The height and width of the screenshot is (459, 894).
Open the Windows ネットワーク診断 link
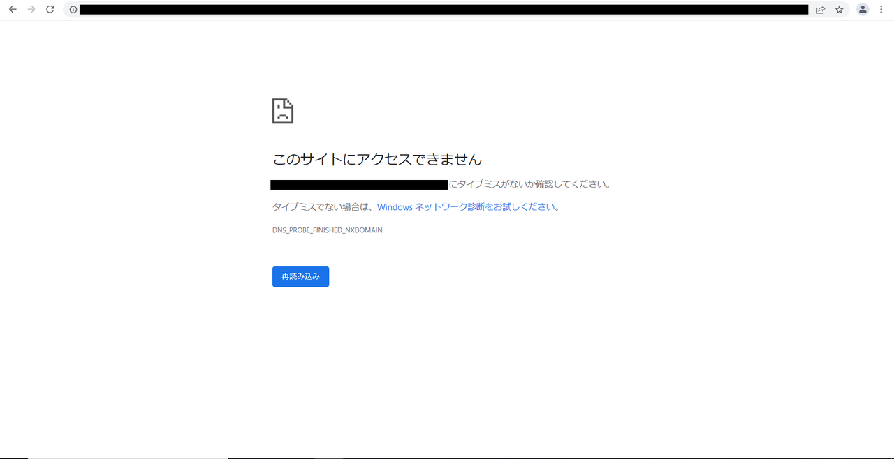coord(466,207)
